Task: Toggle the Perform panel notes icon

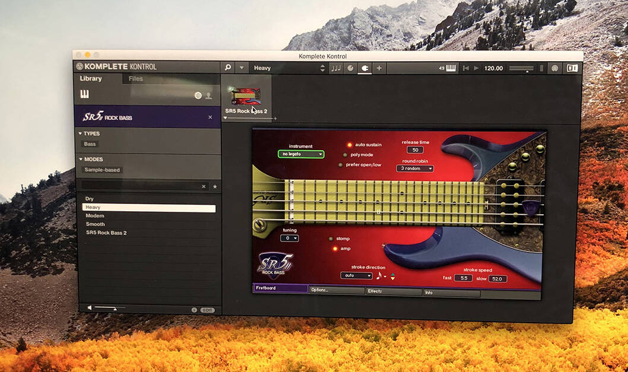Action: click(335, 68)
